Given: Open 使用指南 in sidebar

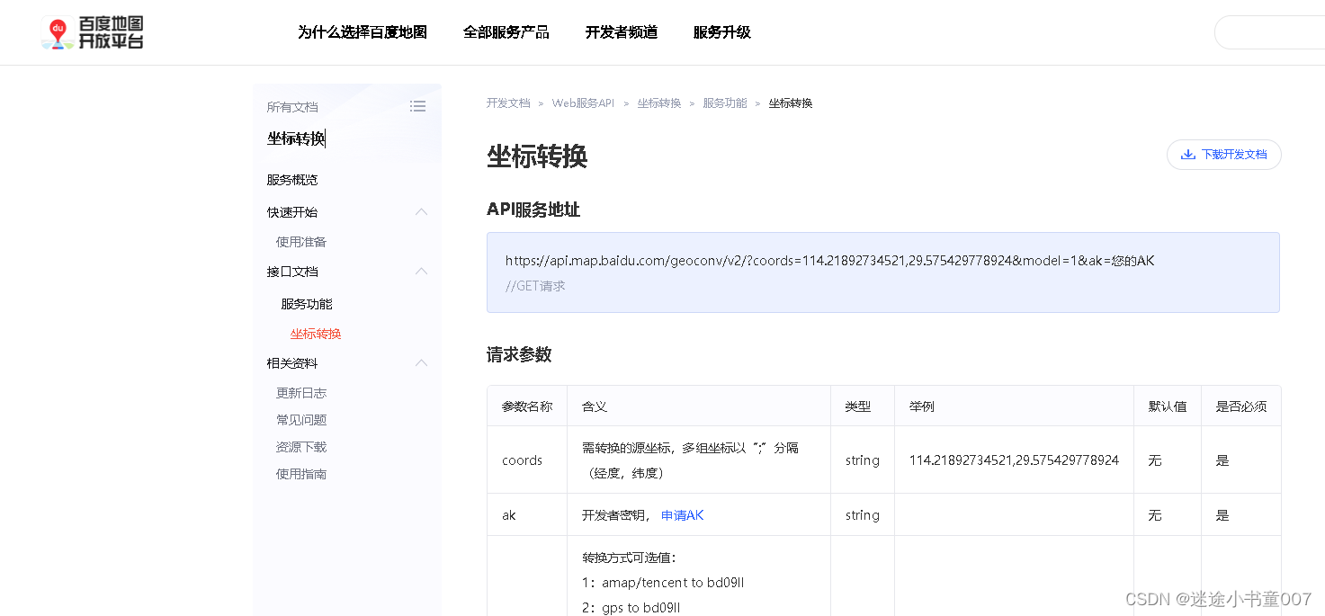Looking at the screenshot, I should click(301, 474).
